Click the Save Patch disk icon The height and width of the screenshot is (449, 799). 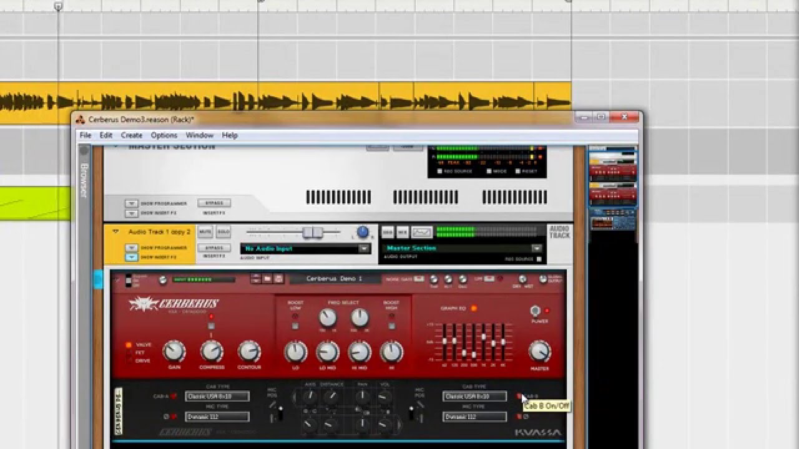tap(278, 279)
